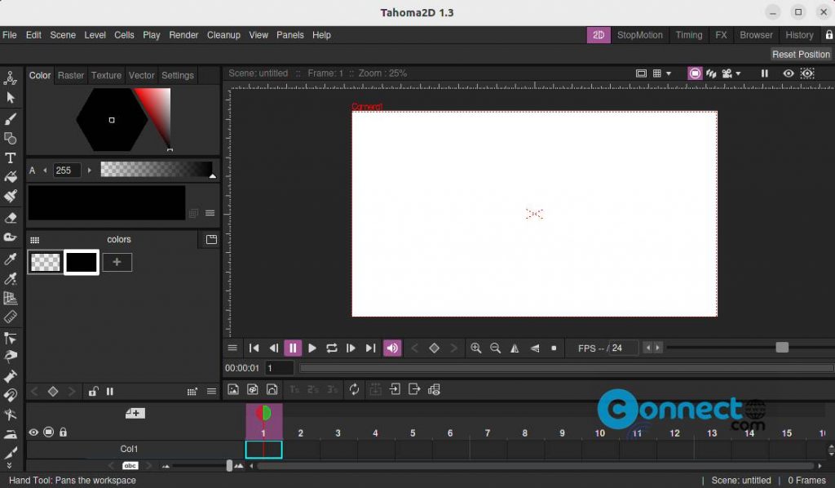Select the Animate tool
The height and width of the screenshot is (488, 835).
tap(11, 77)
